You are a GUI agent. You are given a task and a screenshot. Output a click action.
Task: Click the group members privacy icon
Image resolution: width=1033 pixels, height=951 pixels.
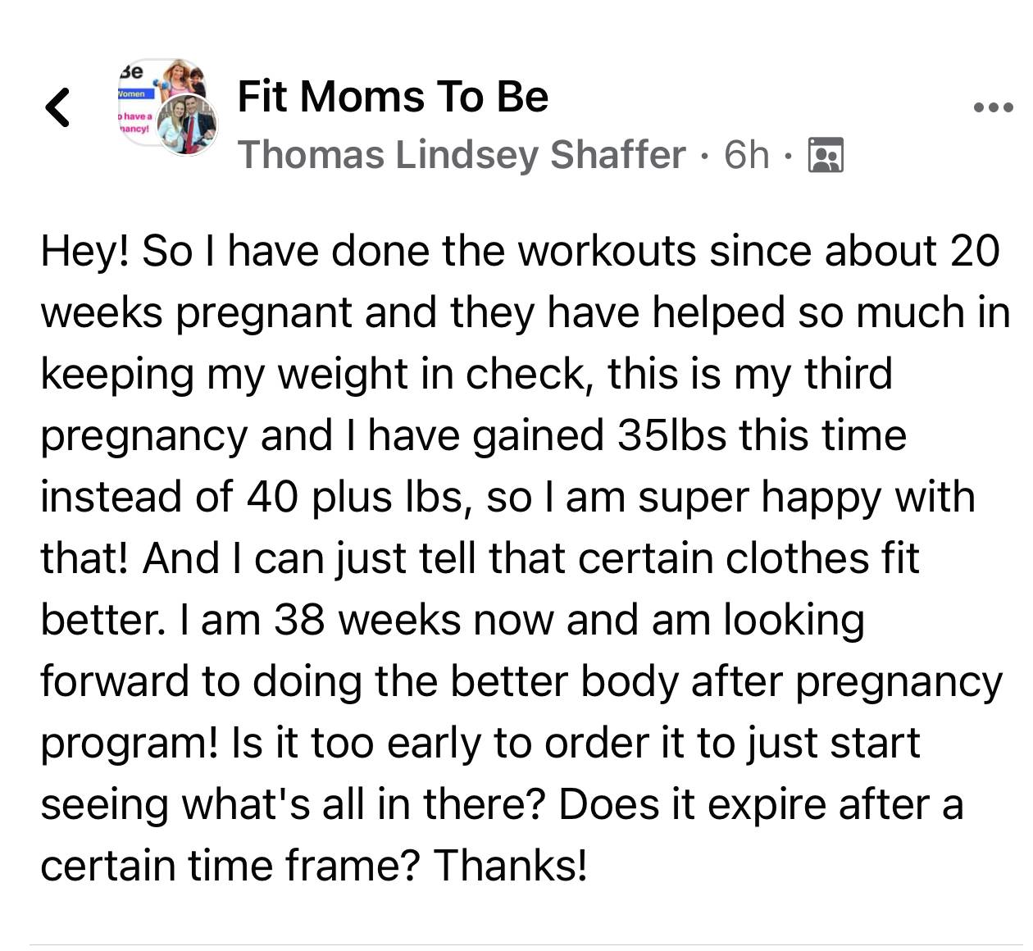(826, 155)
